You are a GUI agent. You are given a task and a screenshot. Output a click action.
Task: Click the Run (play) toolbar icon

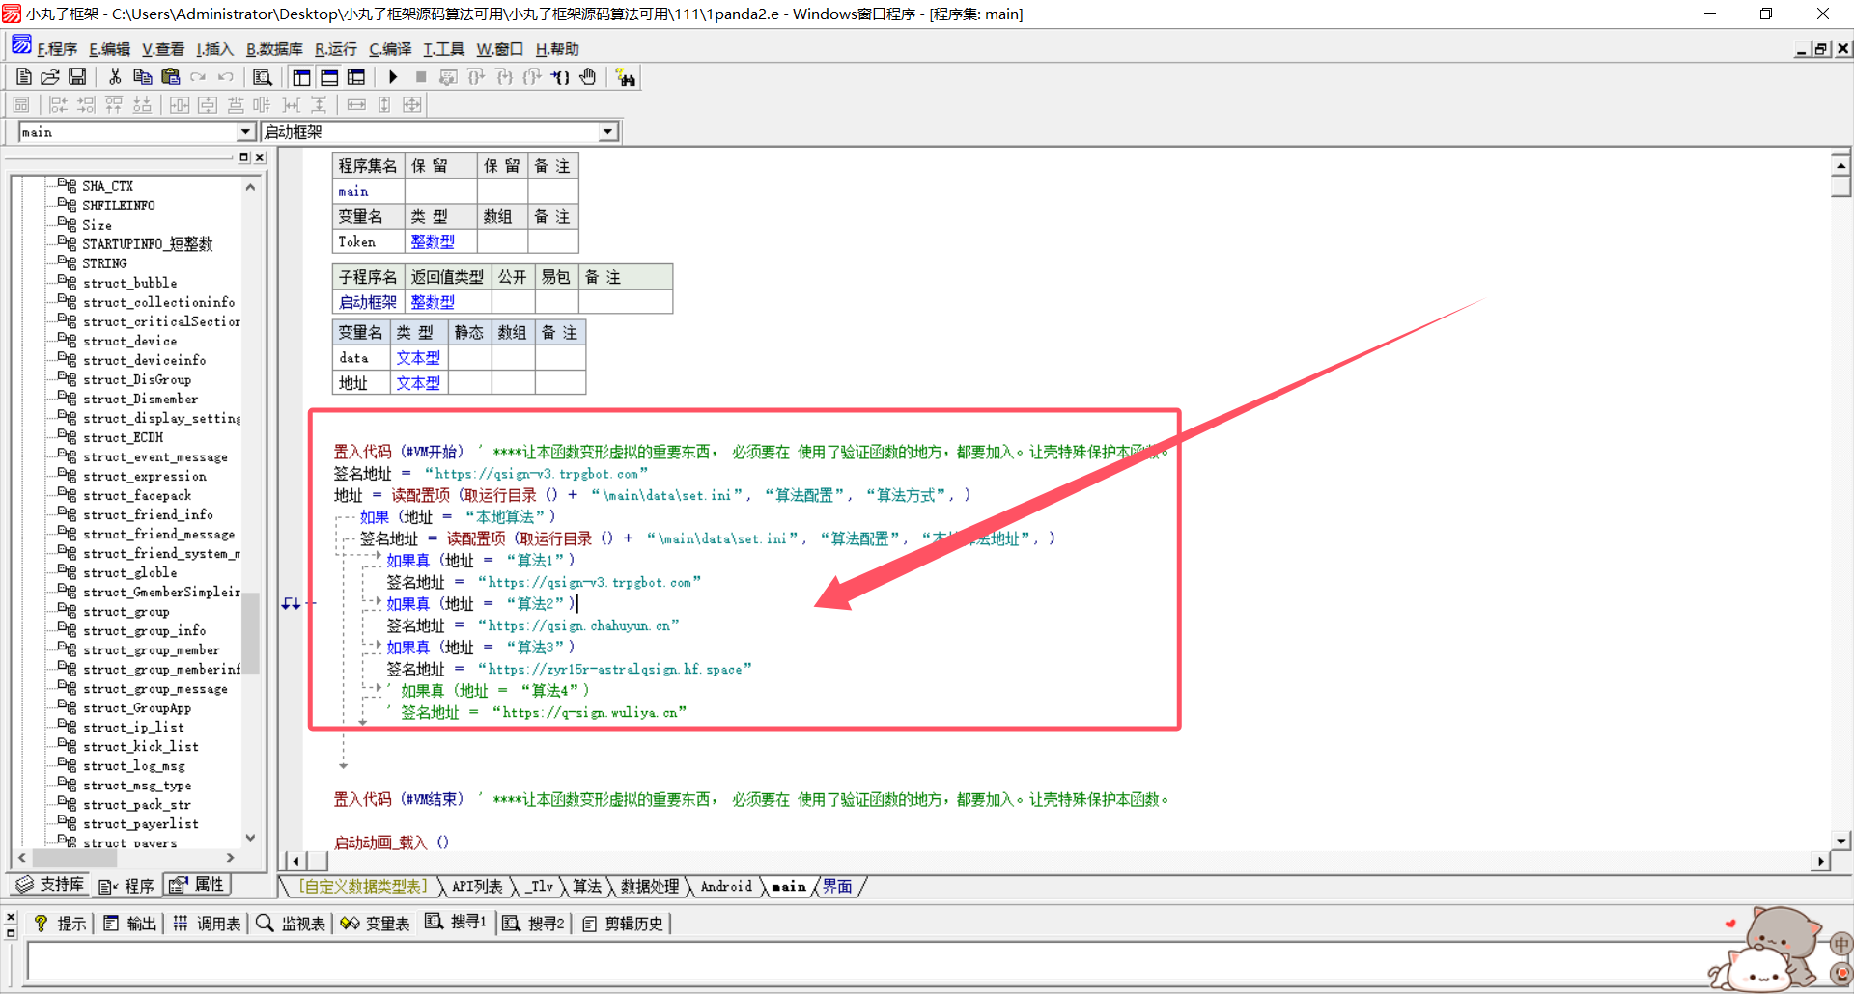393,77
